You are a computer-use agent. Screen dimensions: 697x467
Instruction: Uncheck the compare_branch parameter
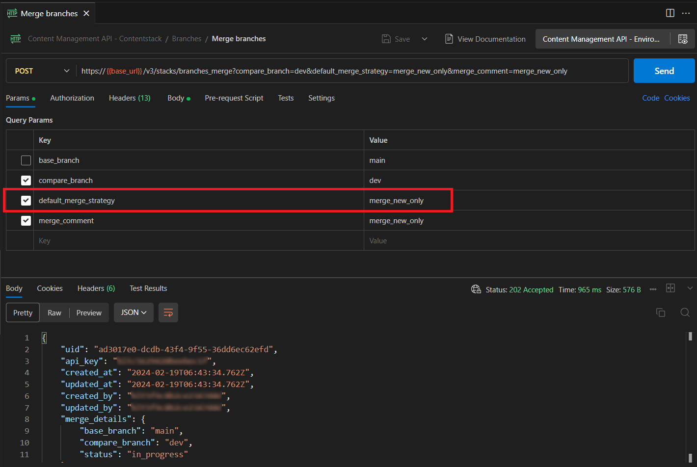[26, 181]
